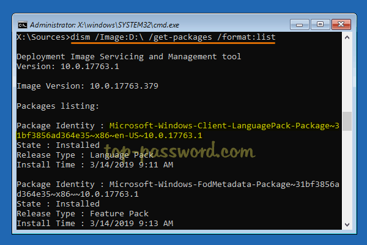Viewport: 367px width, 245px height.
Task: Click the Install Time 9:13 AM line
Action: pyautogui.click(x=95, y=224)
